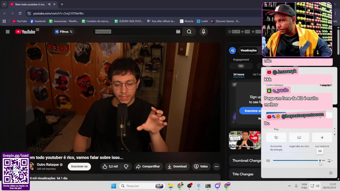The width and height of the screenshot is (340, 191).
Task: Click the vidIQ Inscreva-se blue button
Action: 250,111
